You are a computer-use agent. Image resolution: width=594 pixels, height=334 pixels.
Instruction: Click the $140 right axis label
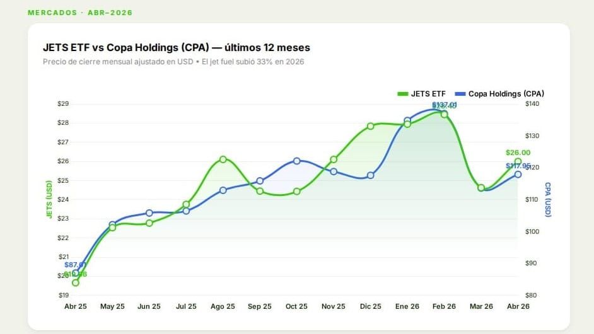(532, 104)
